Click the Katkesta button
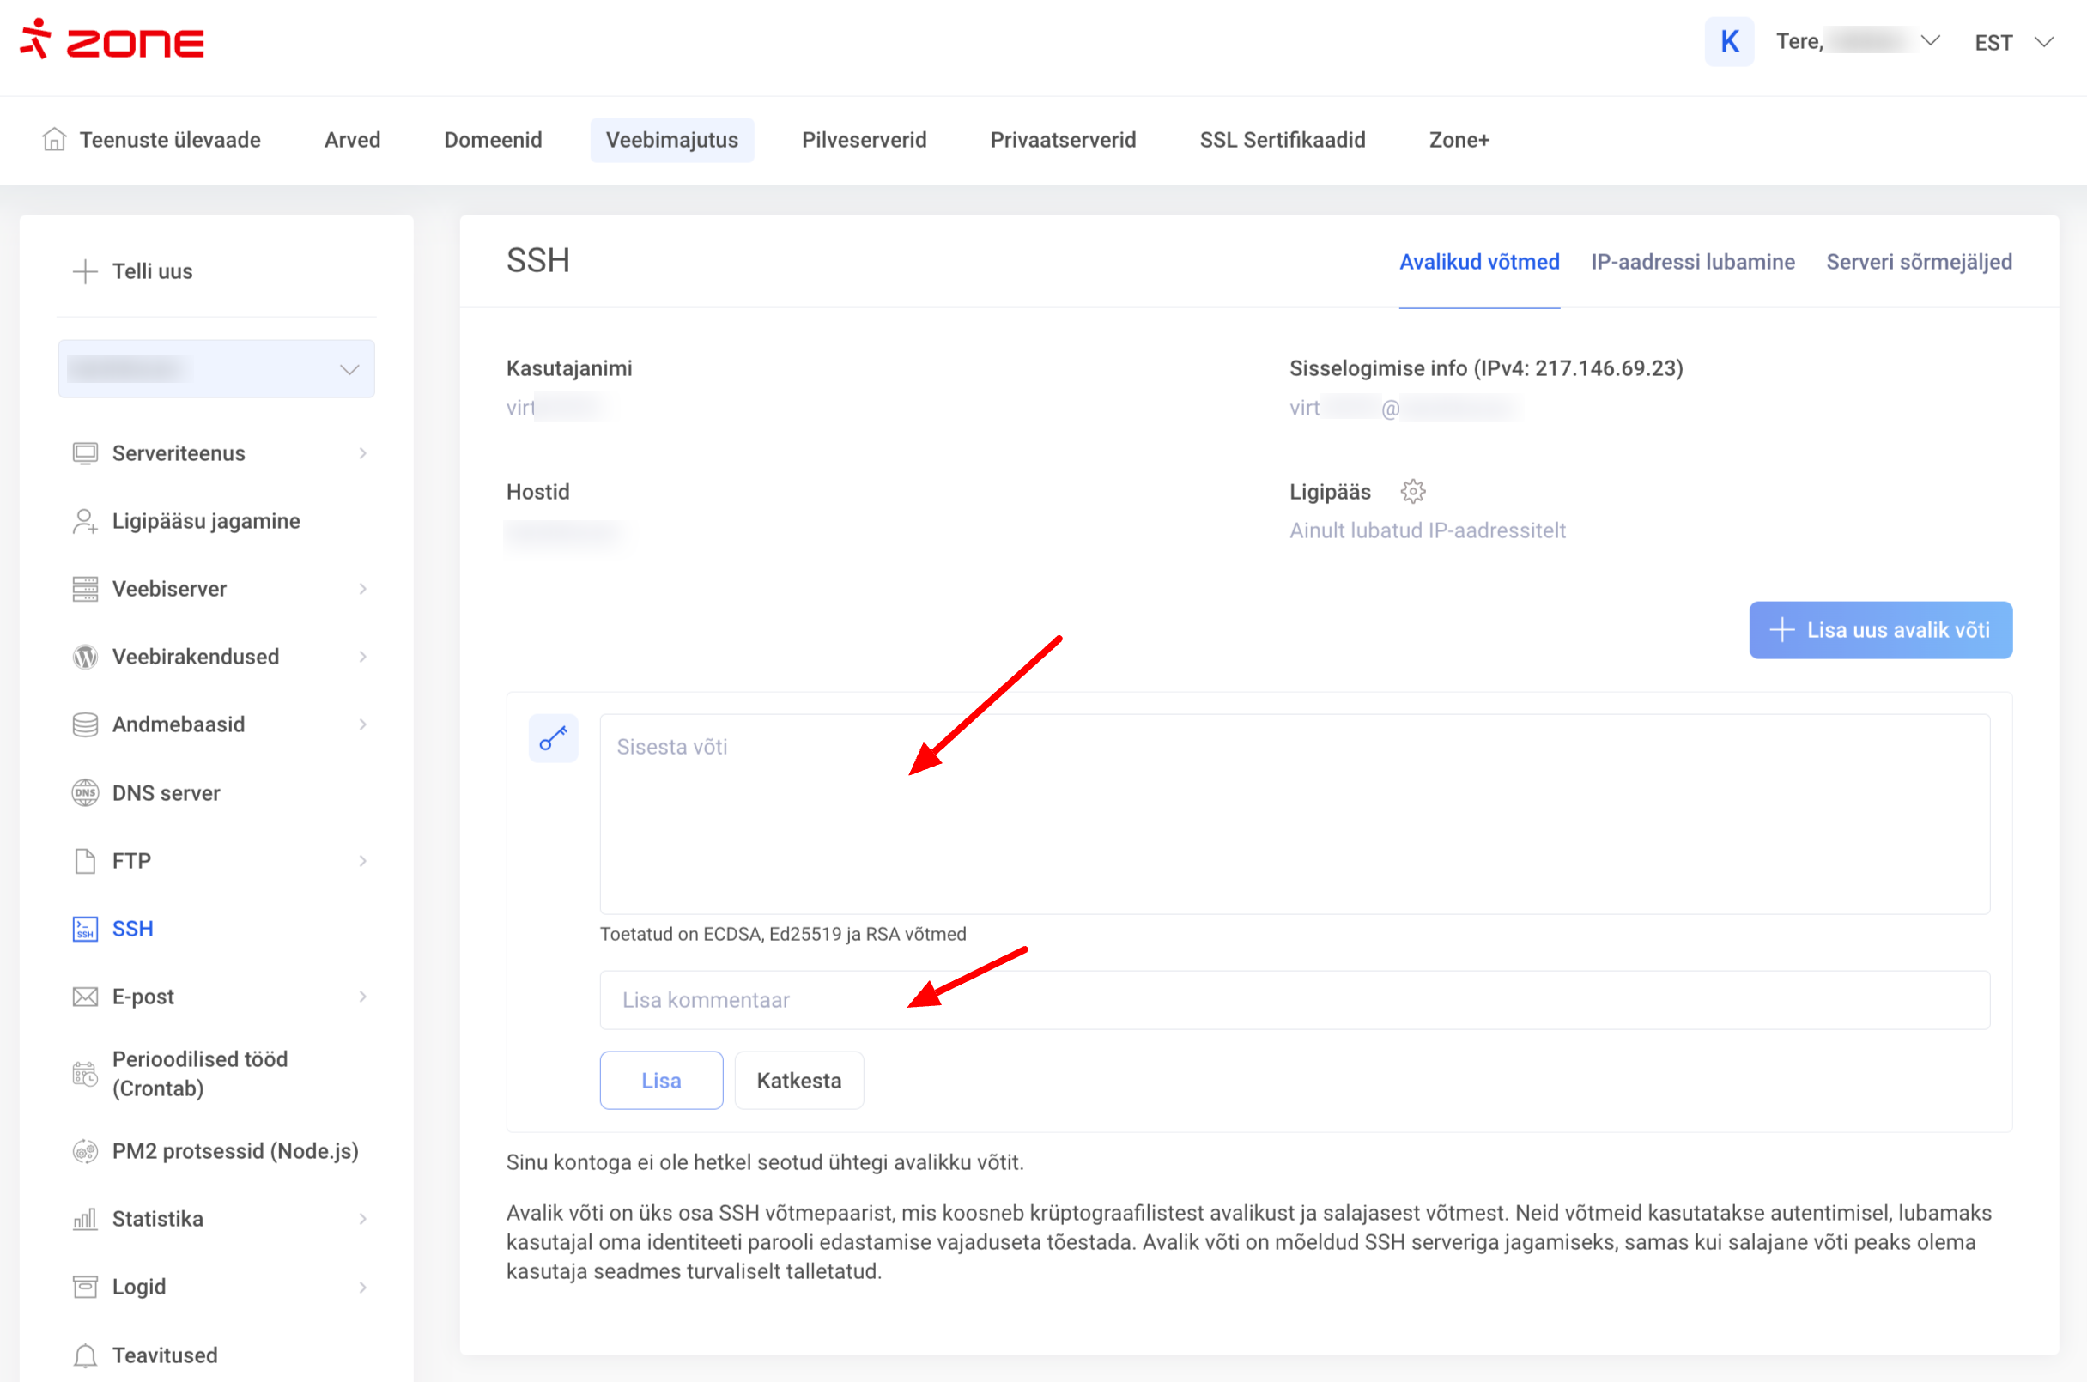 798,1081
